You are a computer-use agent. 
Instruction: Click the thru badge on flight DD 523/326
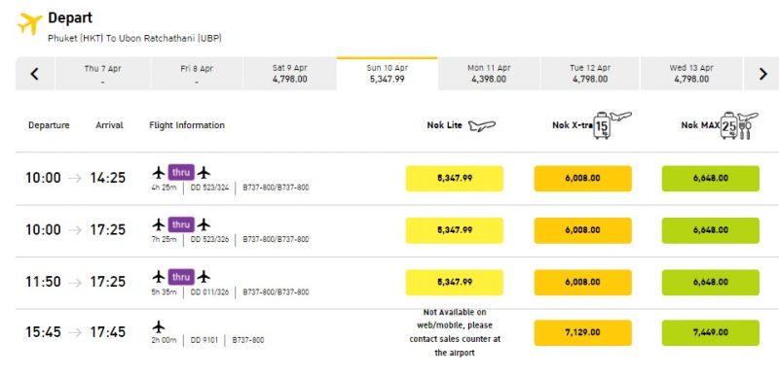click(x=181, y=224)
